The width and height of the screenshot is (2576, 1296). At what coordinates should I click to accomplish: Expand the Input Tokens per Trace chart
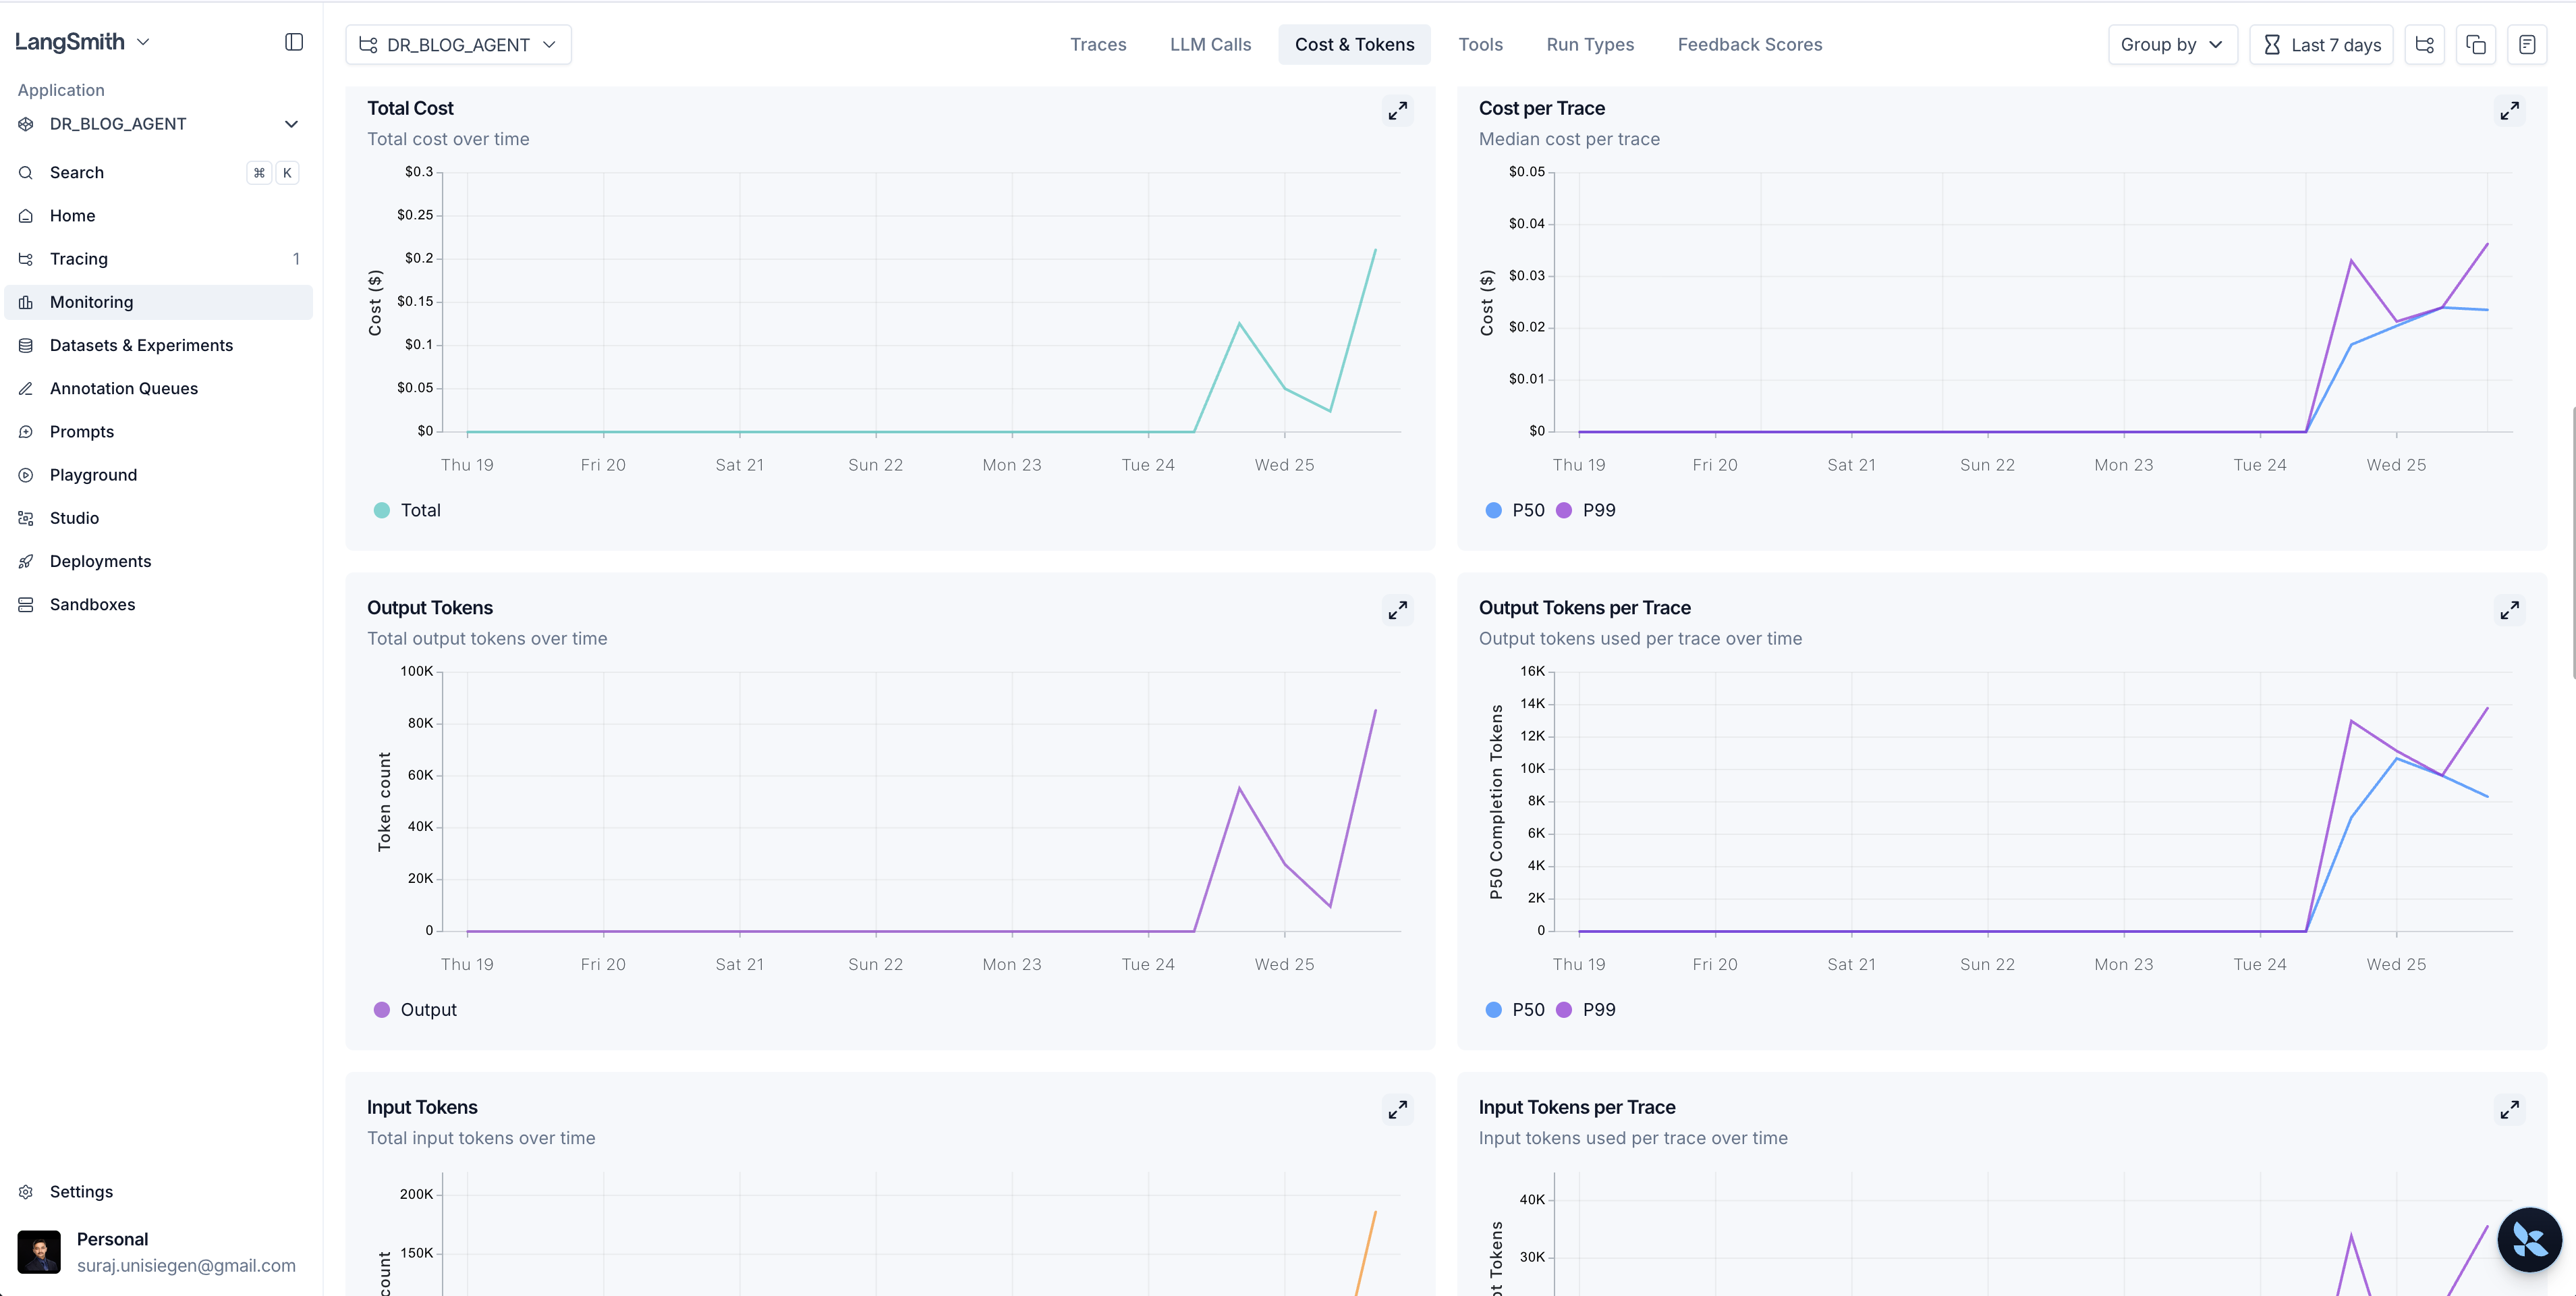tap(2509, 1110)
